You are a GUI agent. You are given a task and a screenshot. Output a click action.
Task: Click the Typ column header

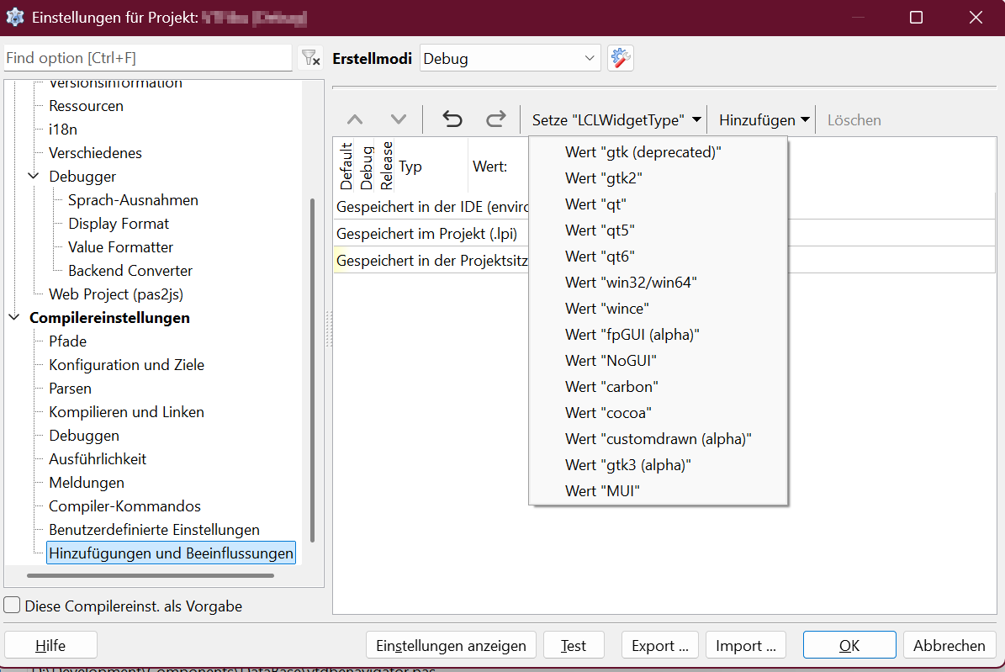point(431,166)
